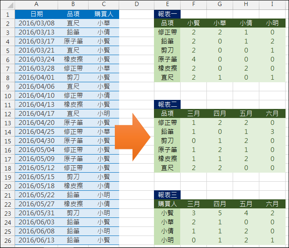Click 小明 header in 報表一

[x=272, y=23]
